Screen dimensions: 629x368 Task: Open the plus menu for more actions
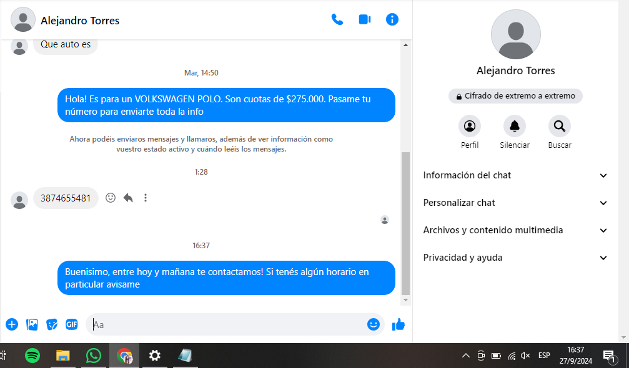12,324
